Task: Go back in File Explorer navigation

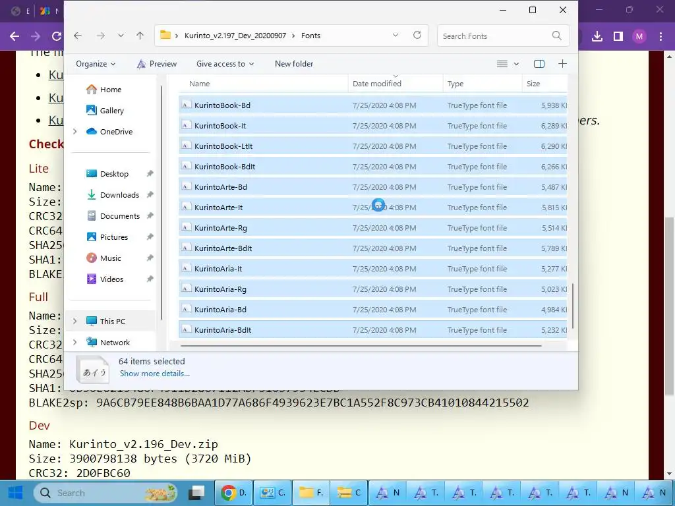Action: coord(78,36)
